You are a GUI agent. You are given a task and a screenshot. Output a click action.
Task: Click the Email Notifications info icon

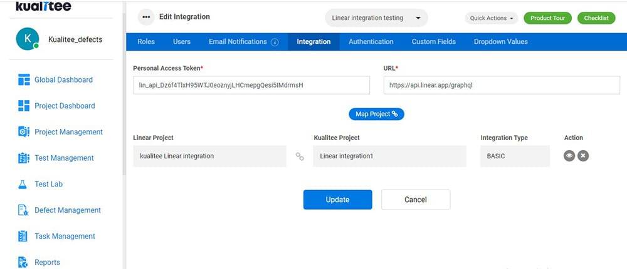[x=275, y=42]
